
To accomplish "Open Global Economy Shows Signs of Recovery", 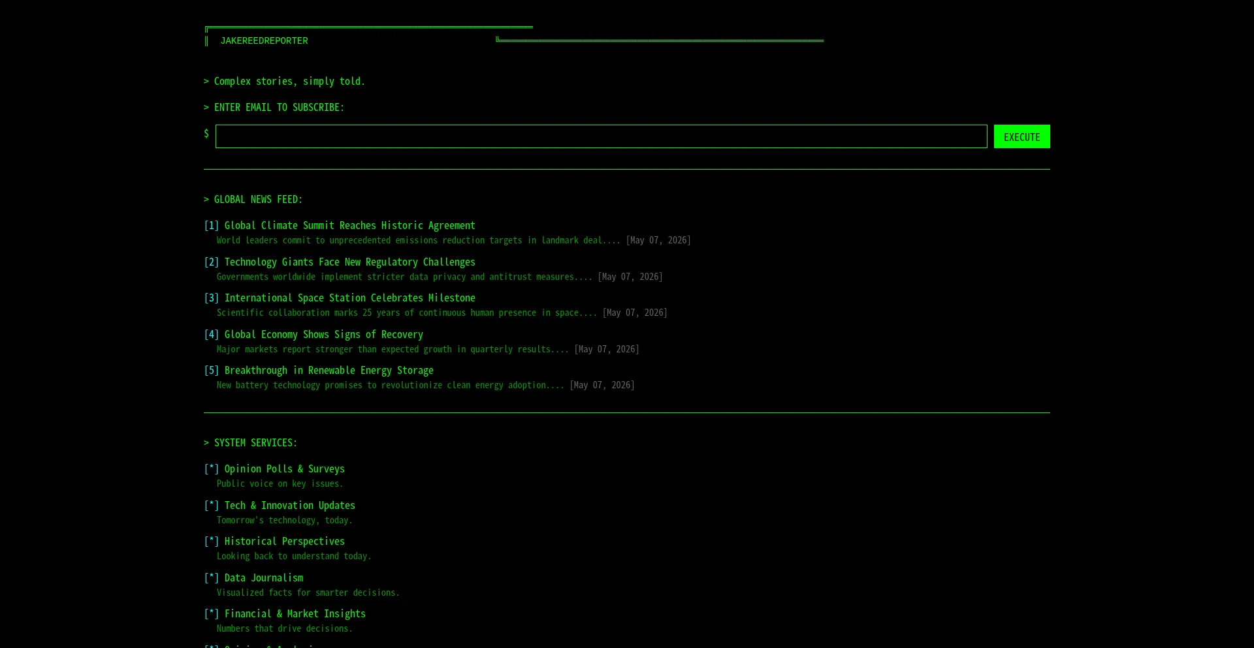I will (x=323, y=334).
